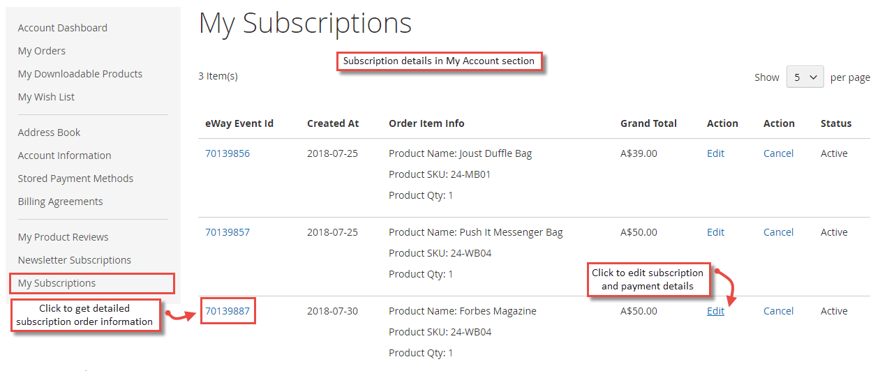
Task: Go to Billing Agreements
Action: click(61, 202)
